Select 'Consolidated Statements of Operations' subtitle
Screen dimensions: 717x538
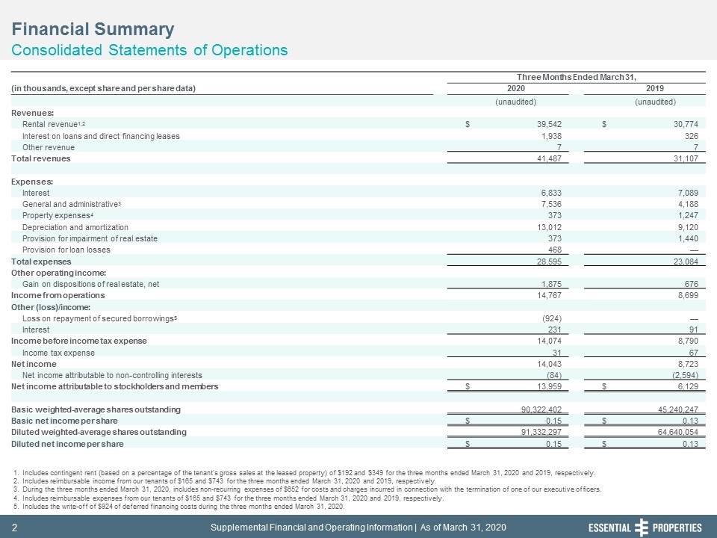(149, 50)
